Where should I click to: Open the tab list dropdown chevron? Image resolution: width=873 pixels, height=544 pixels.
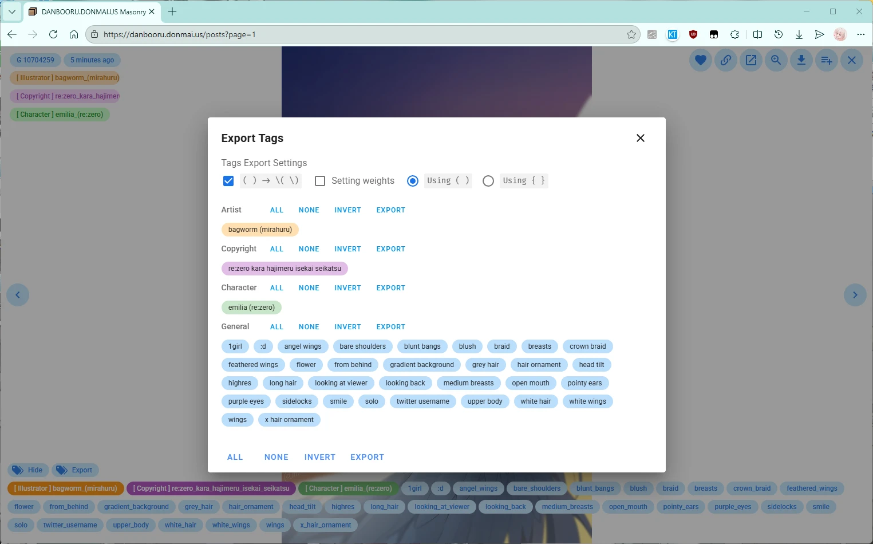click(11, 11)
